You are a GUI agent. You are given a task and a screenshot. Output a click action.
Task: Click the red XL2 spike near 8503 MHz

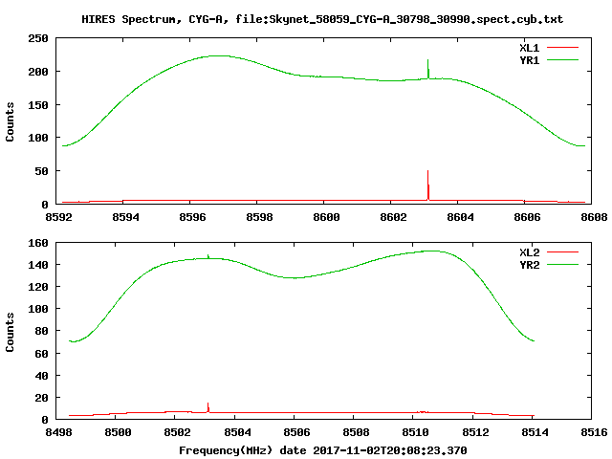[208, 407]
